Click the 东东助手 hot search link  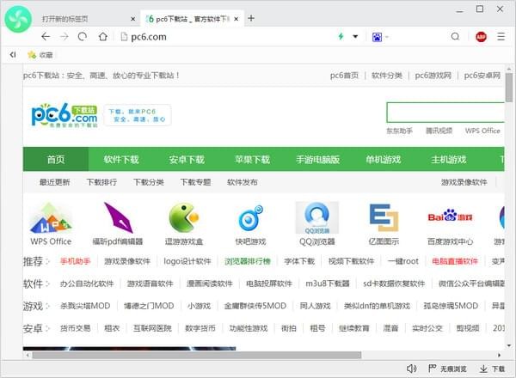tap(400, 131)
